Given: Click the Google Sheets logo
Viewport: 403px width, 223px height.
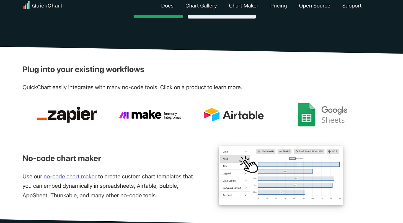Looking at the screenshot, I should 322,115.
